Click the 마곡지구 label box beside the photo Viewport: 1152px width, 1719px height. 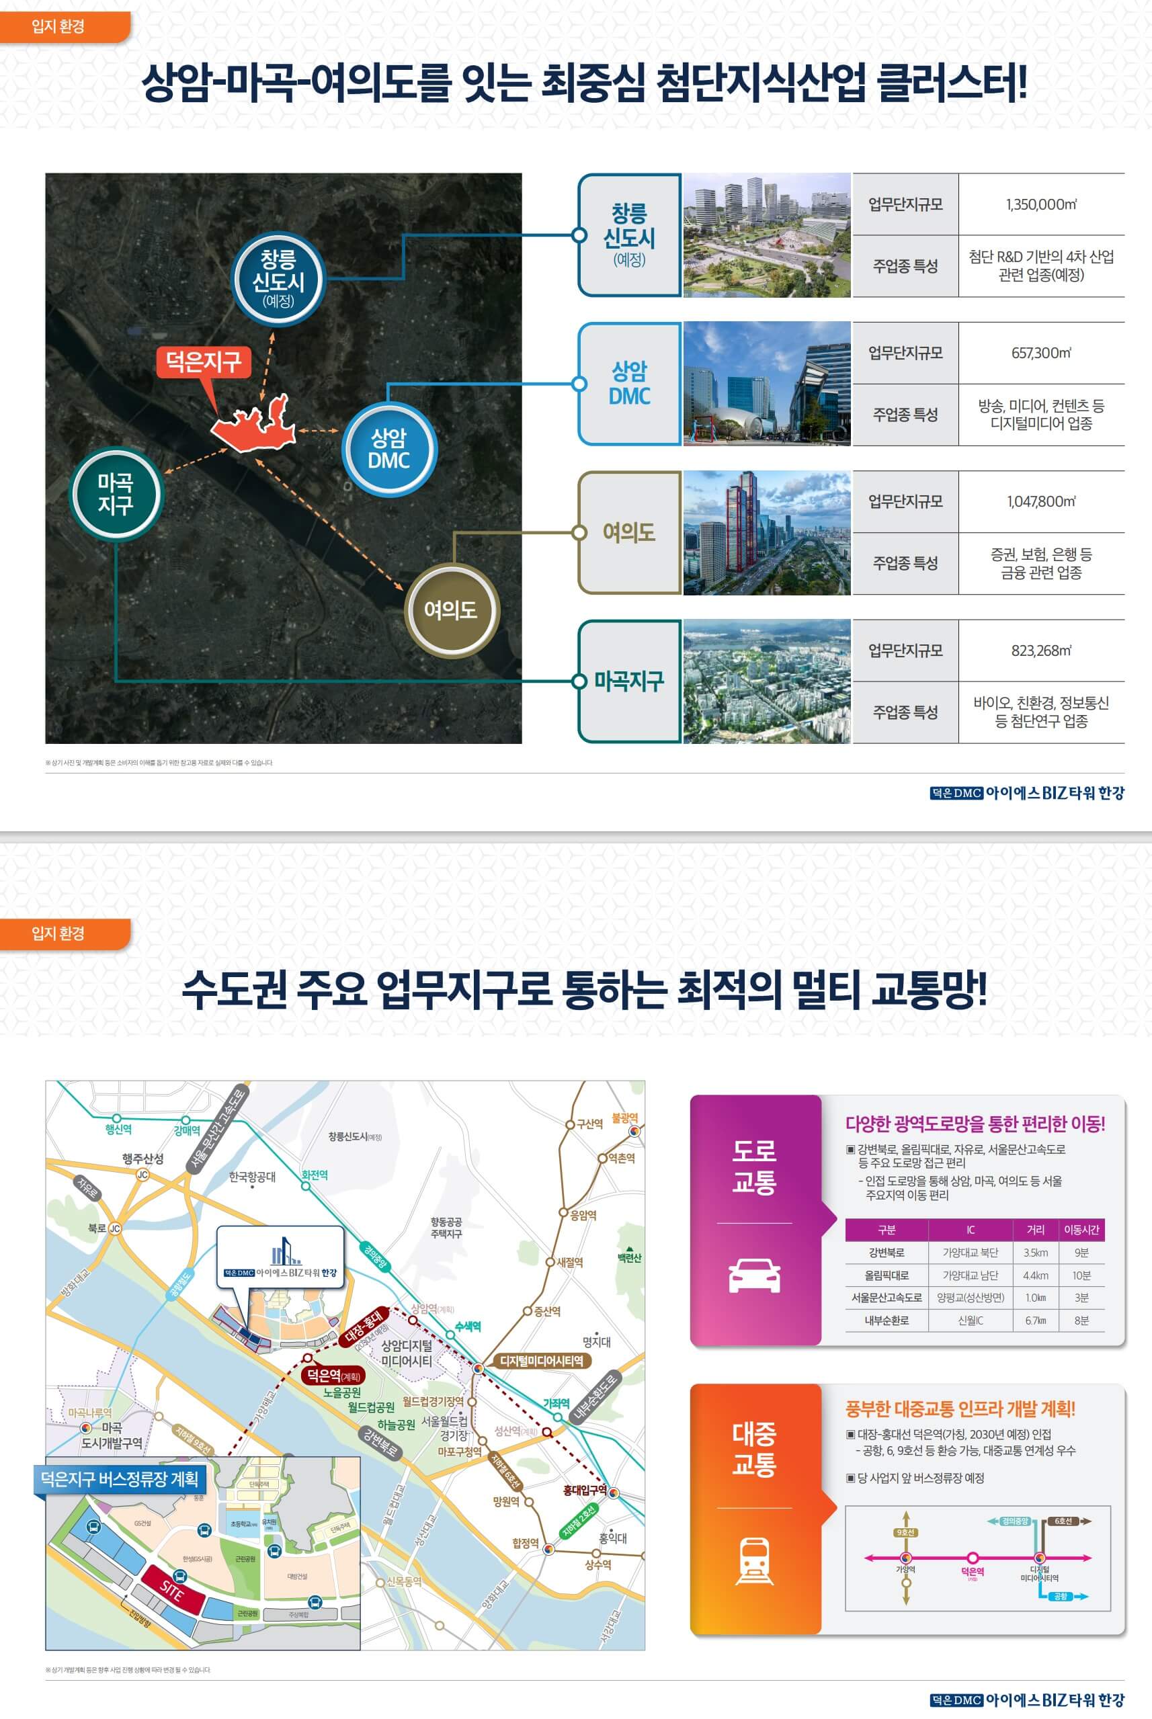[x=630, y=681]
